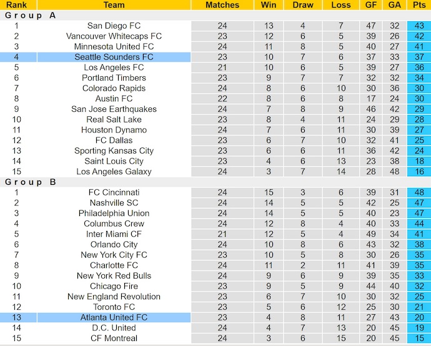Sort by the Pts column header

pos(418,5)
